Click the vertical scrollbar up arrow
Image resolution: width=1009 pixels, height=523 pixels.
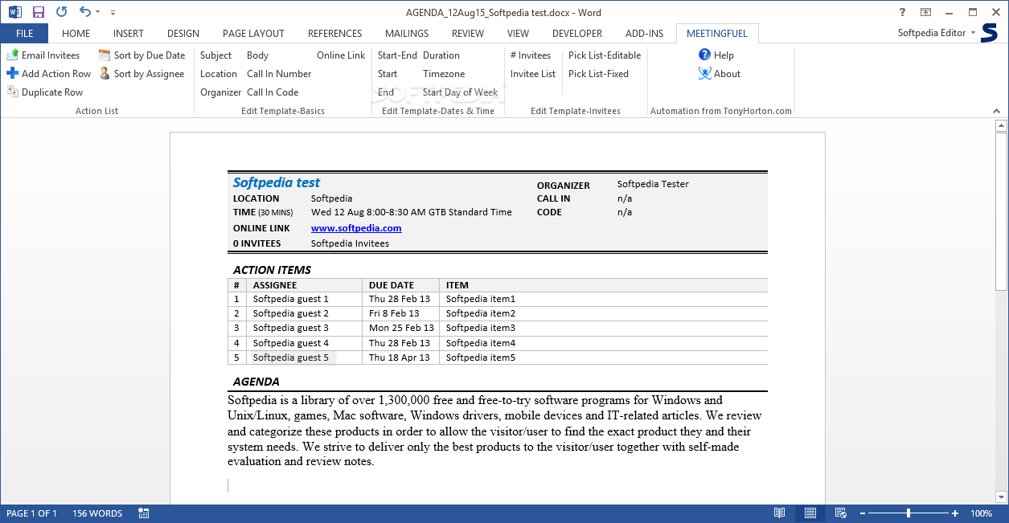click(1002, 125)
